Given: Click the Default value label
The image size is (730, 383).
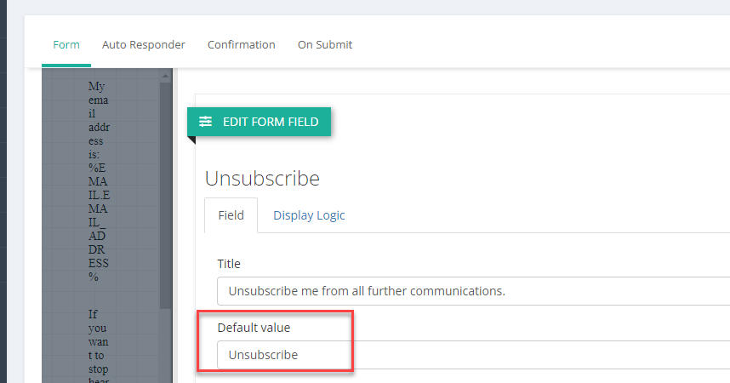Looking at the screenshot, I should click(x=254, y=328).
